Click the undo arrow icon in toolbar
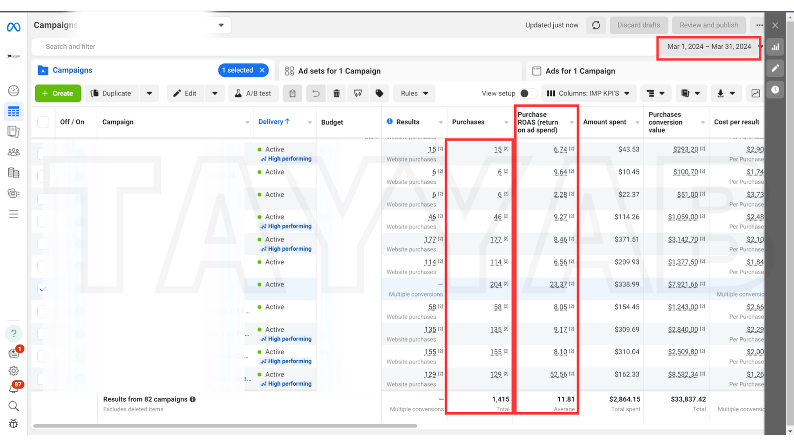This screenshot has height=447, width=794. (x=316, y=93)
